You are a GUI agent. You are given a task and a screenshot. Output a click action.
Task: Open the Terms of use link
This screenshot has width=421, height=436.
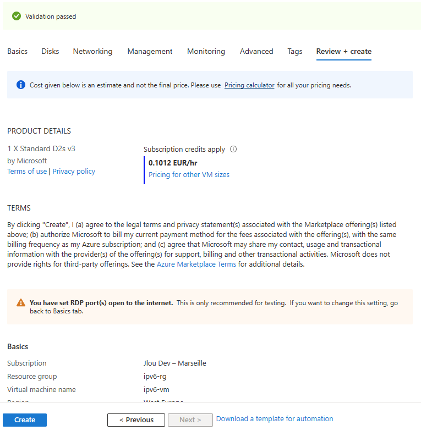pos(27,172)
